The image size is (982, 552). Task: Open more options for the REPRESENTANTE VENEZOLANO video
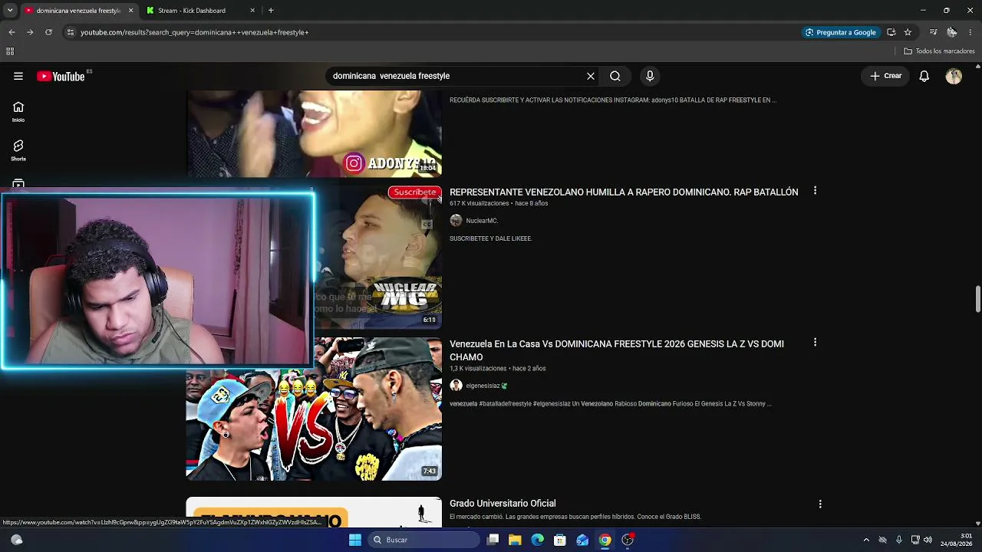pyautogui.click(x=815, y=191)
